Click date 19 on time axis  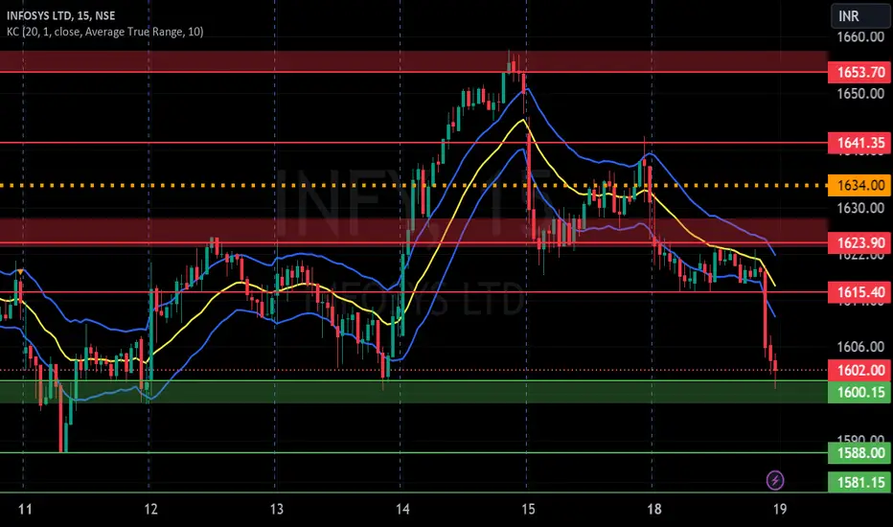point(780,509)
